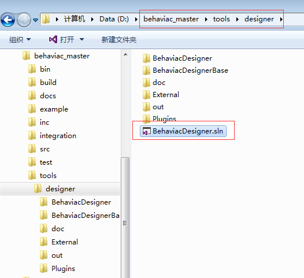The width and height of the screenshot is (304, 278).
Task: Open the recent locations dropdown arrow
Action: click(x=35, y=20)
